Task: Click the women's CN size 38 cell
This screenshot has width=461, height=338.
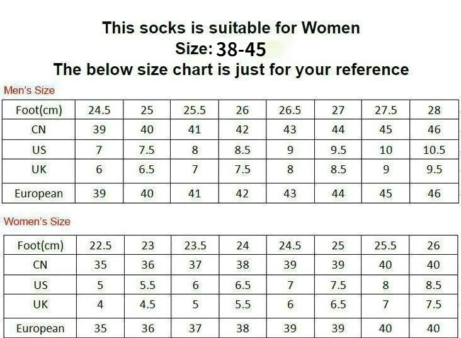Action: [243, 265]
